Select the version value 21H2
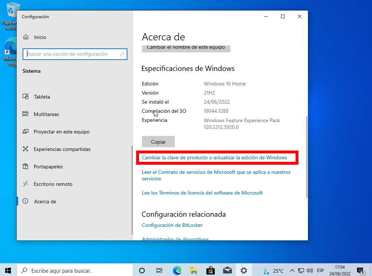 coord(209,93)
